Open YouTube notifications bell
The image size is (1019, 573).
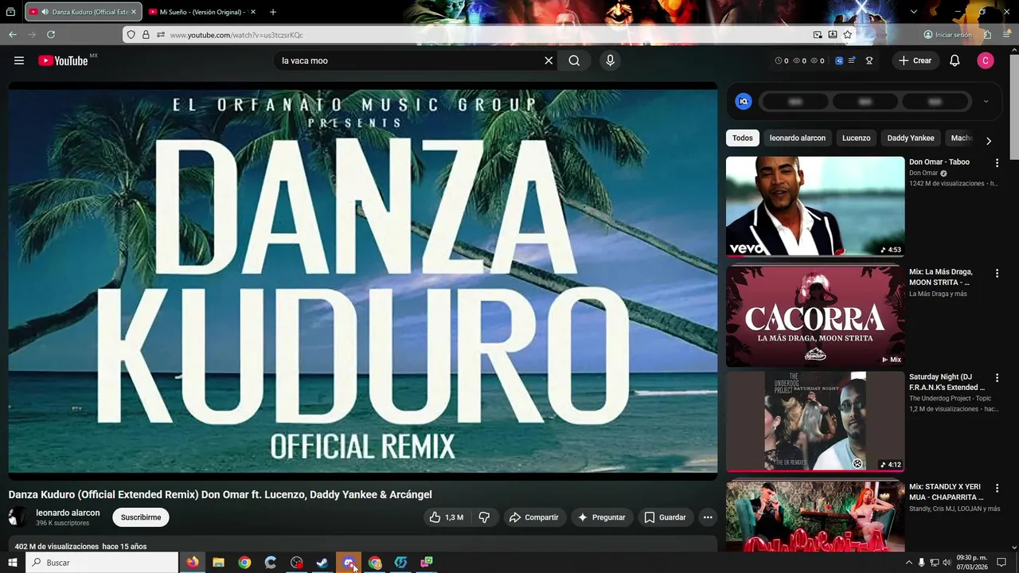[955, 60]
